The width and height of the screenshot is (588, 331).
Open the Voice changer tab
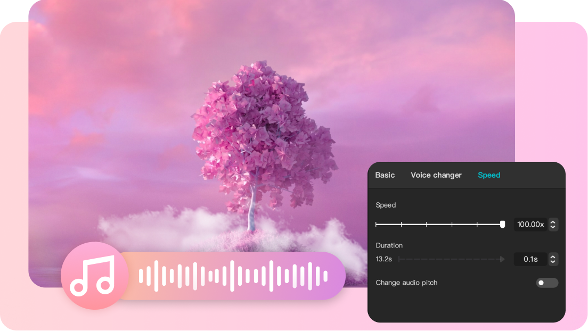click(436, 175)
